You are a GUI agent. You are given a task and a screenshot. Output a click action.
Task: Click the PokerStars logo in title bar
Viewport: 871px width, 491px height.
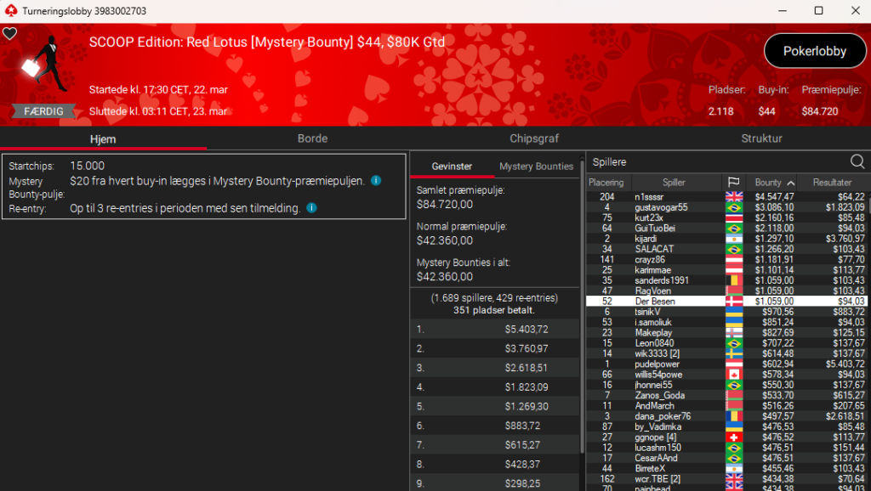click(x=10, y=11)
